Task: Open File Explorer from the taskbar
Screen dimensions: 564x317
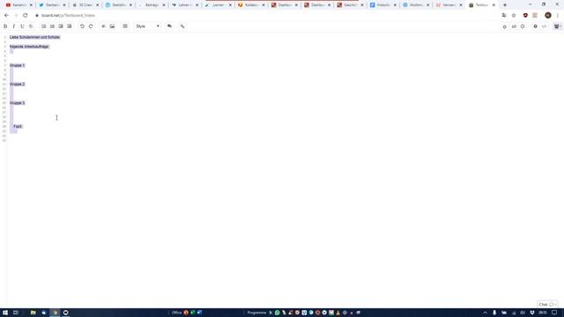Action: click(x=33, y=313)
